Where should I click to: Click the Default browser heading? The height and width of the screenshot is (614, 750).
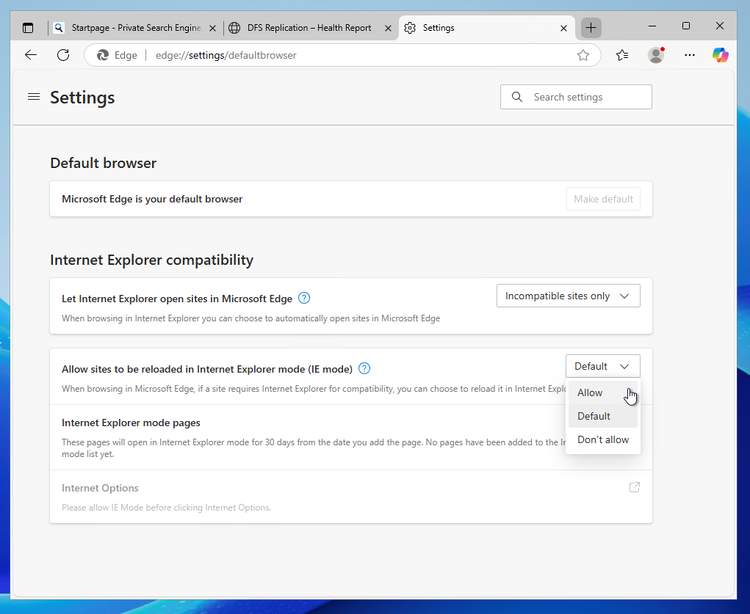pos(104,163)
